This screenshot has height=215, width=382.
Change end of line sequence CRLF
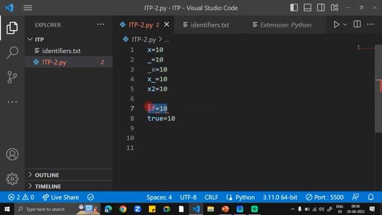(x=211, y=197)
